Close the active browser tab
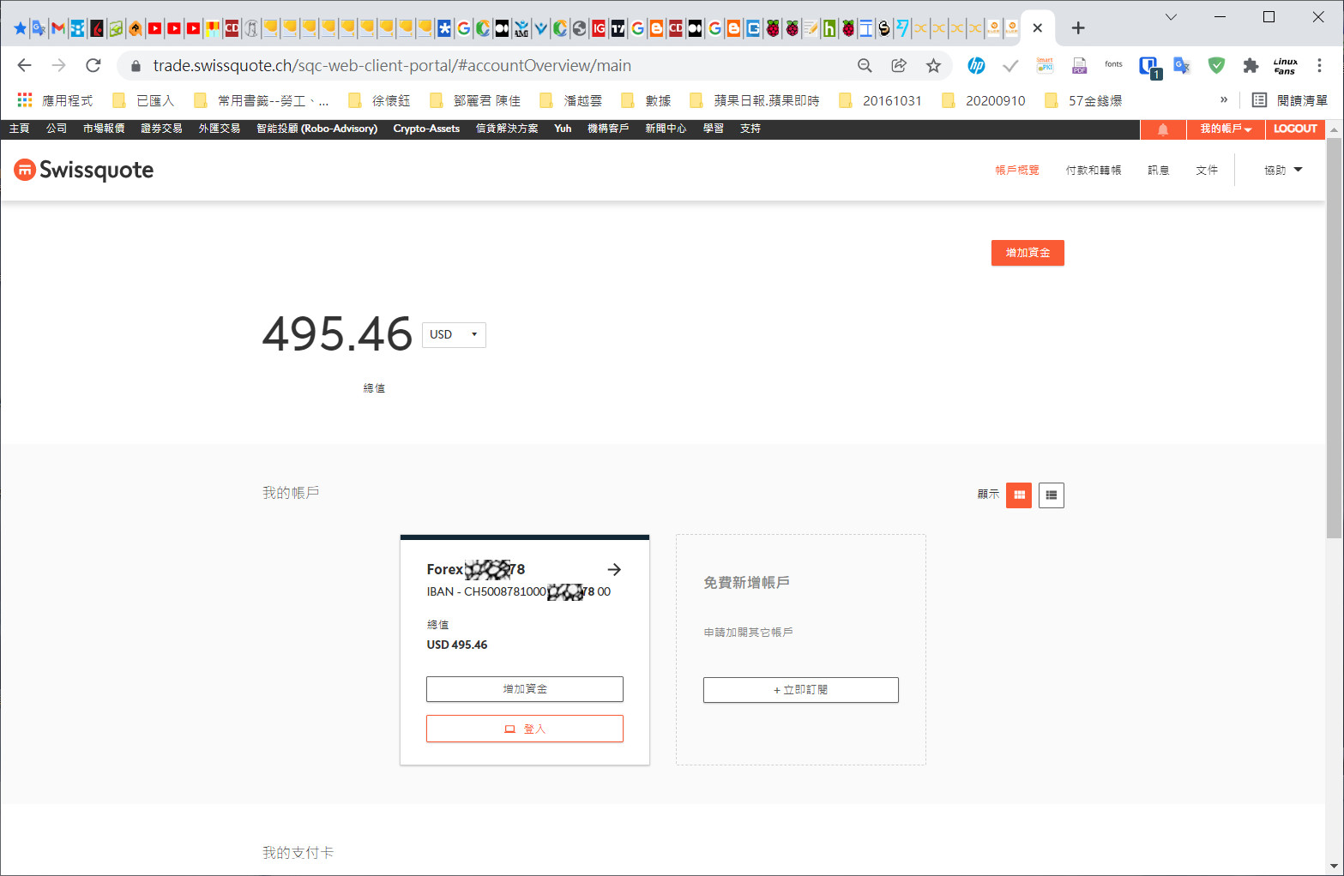1344x876 pixels. point(1038,27)
